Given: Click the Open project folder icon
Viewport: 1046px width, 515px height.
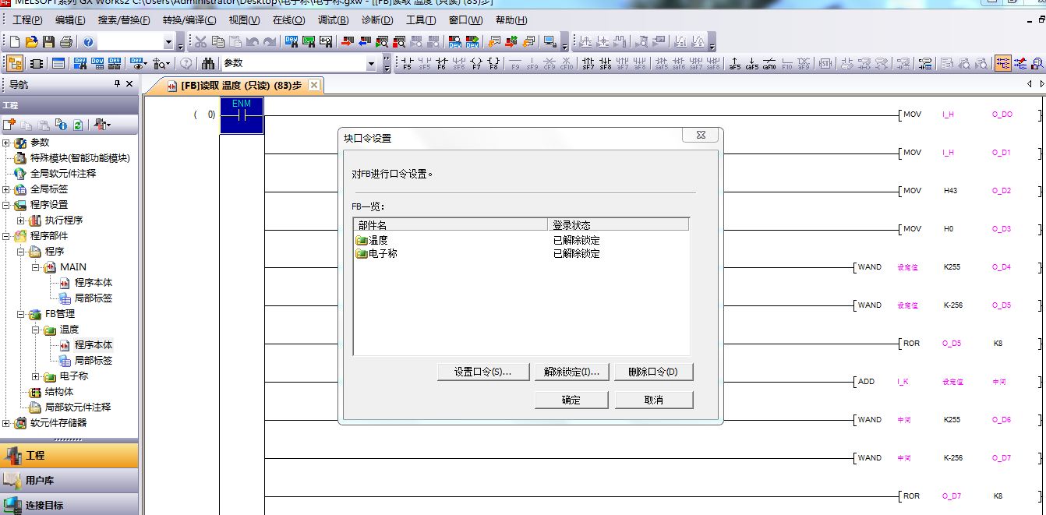Looking at the screenshot, I should pos(32,41).
